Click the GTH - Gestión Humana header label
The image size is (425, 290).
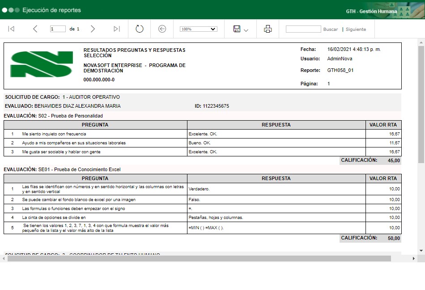point(371,11)
